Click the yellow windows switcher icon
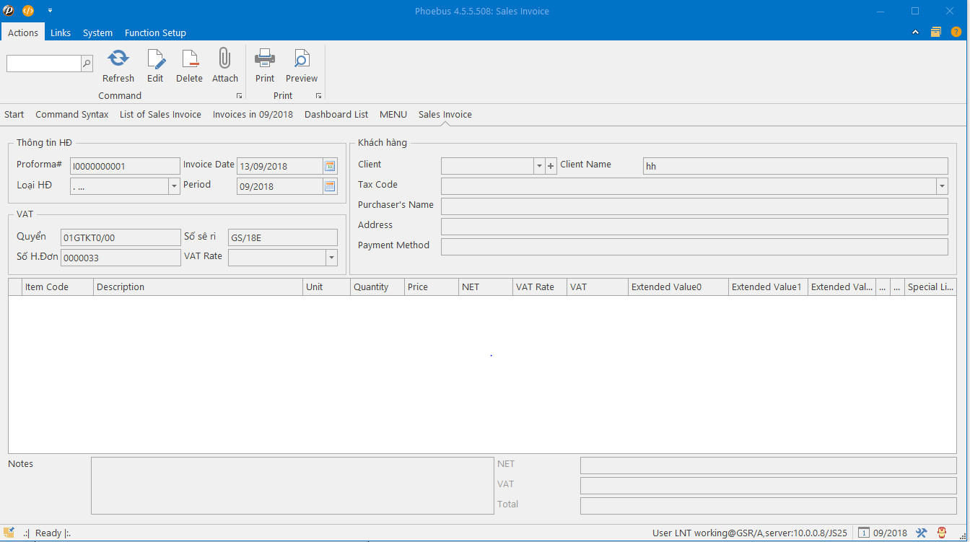 click(x=936, y=32)
